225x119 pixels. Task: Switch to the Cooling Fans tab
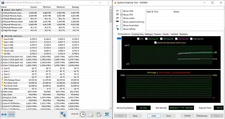[137, 34]
